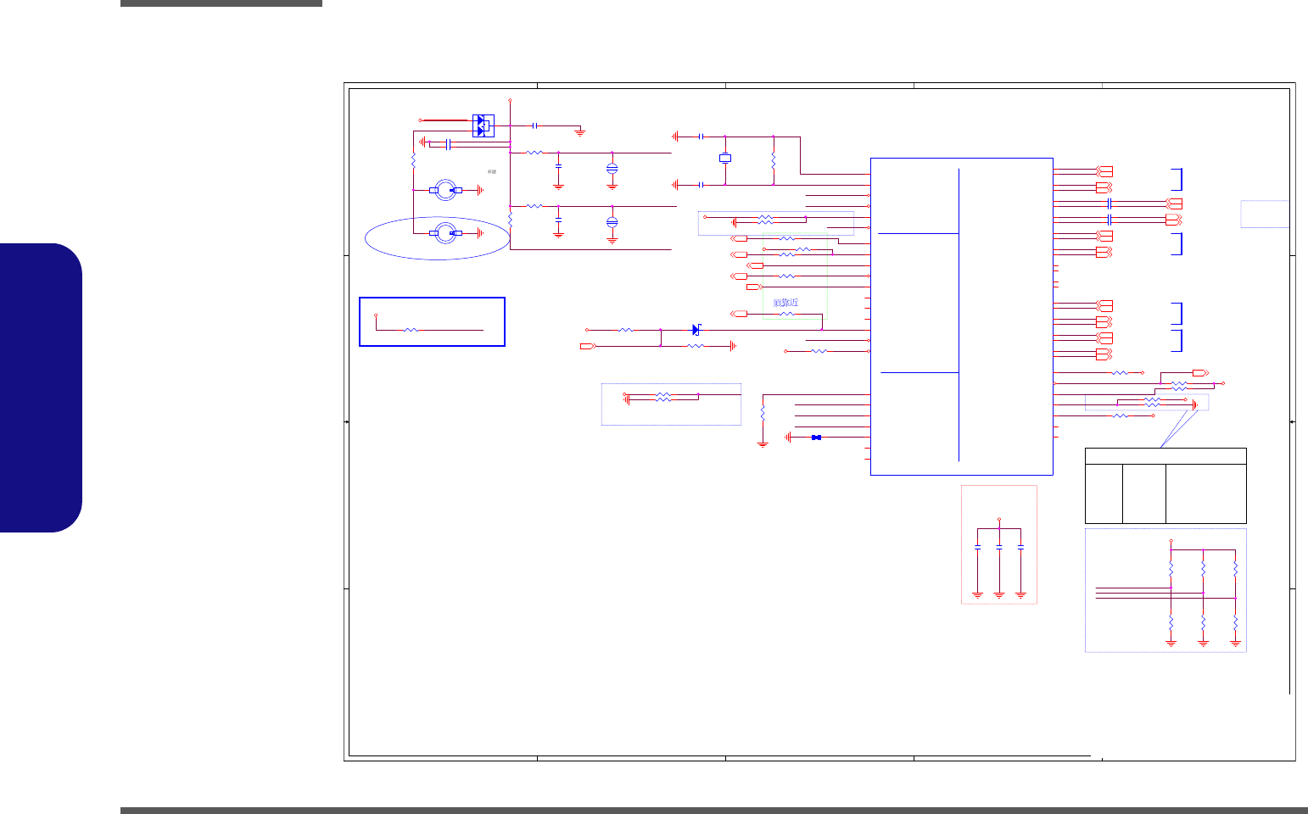This screenshot has height=814, width=1308.
Task: Select the empty three-column table below the callout
Action: tap(1165, 486)
